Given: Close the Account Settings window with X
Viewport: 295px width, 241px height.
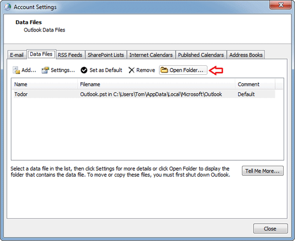Looking at the screenshot, I should click(x=281, y=5).
